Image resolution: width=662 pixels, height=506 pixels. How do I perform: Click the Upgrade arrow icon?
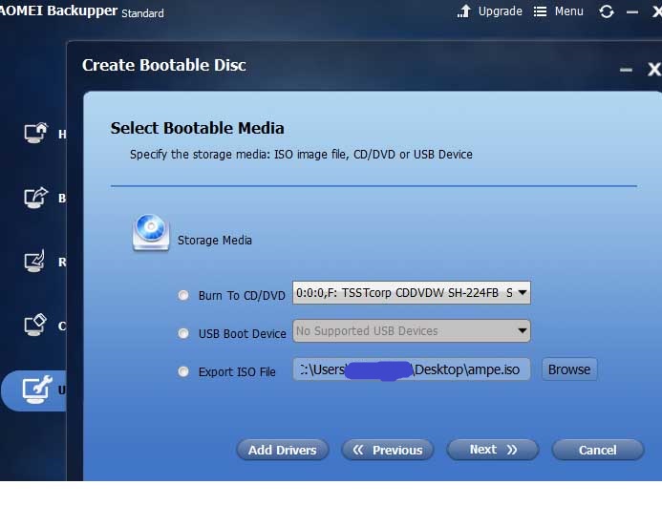pyautogui.click(x=464, y=11)
